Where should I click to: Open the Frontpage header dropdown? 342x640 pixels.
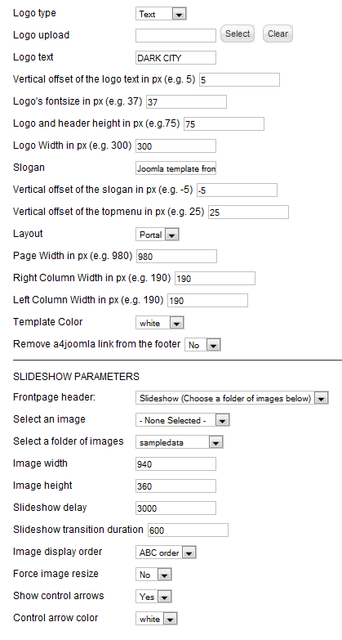232,398
